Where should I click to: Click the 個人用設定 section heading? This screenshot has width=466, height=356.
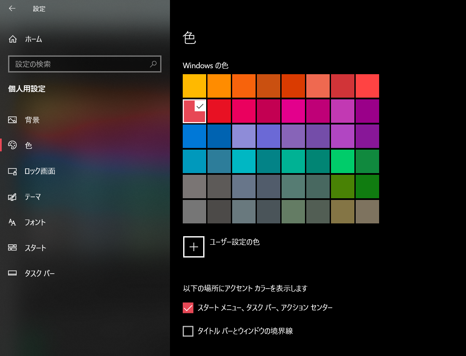point(27,89)
